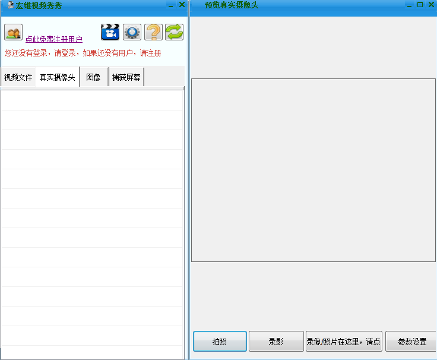
Task: Click the 录影 button
Action: (276, 342)
